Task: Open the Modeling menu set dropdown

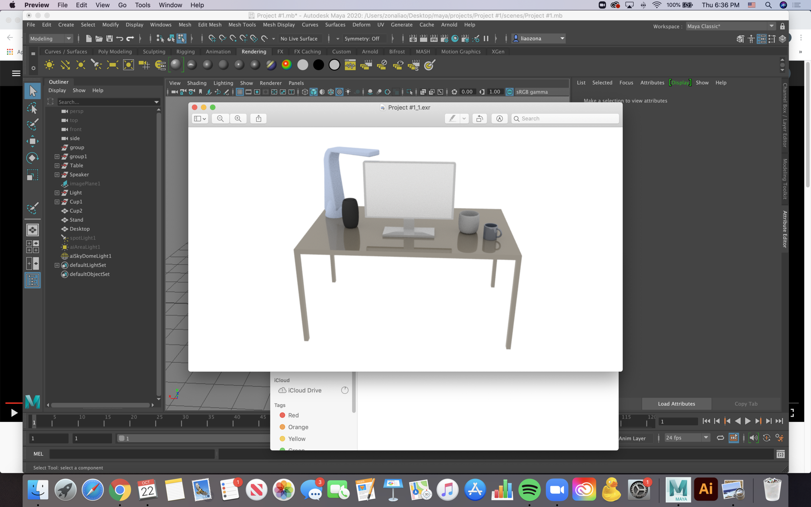Action: coord(51,39)
